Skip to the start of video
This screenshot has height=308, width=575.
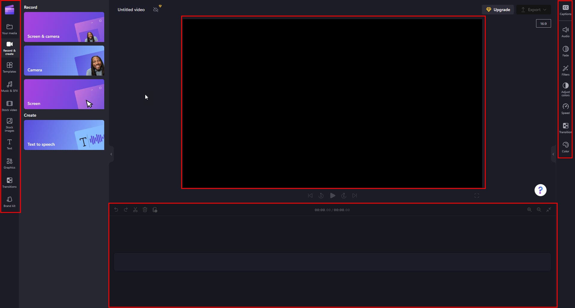click(310, 196)
